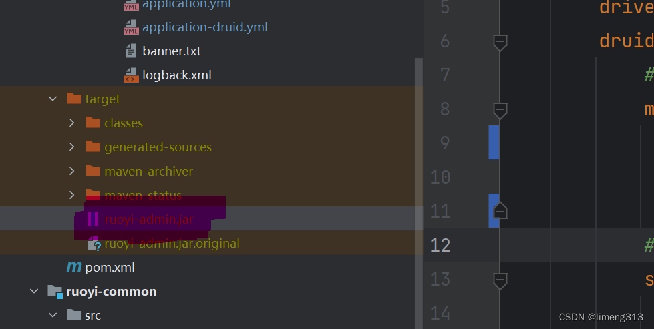Expand the maven-status folder
Screen dimensions: 654x329
tap(71, 195)
